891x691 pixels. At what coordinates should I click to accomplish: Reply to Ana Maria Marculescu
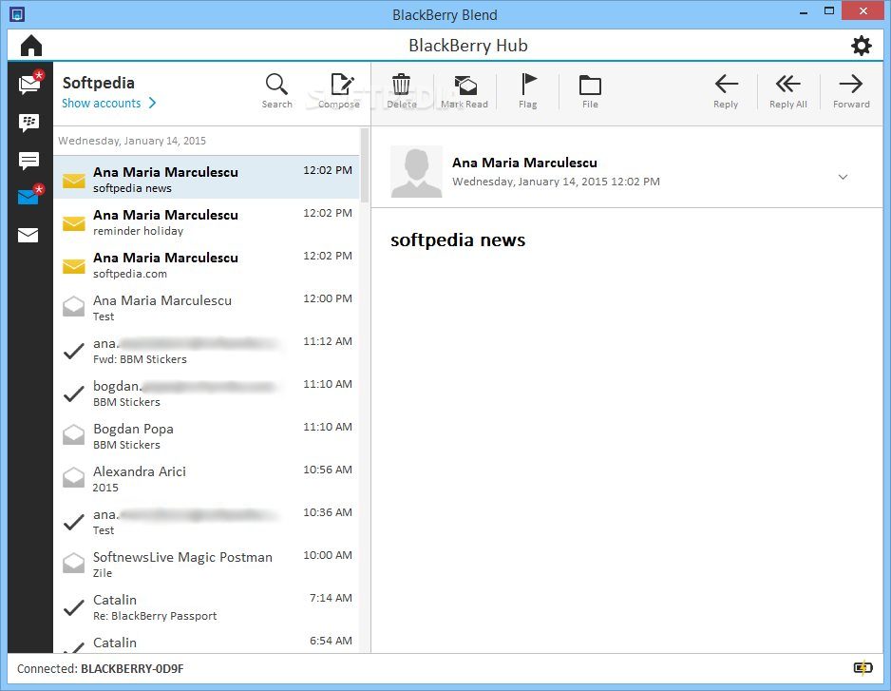pos(726,91)
